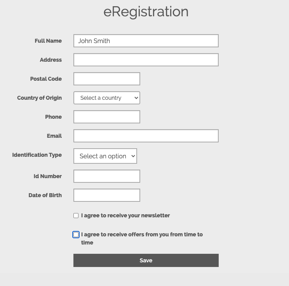Click the Full Name field containing John Smith
The width and height of the screenshot is (289, 286).
(x=146, y=41)
